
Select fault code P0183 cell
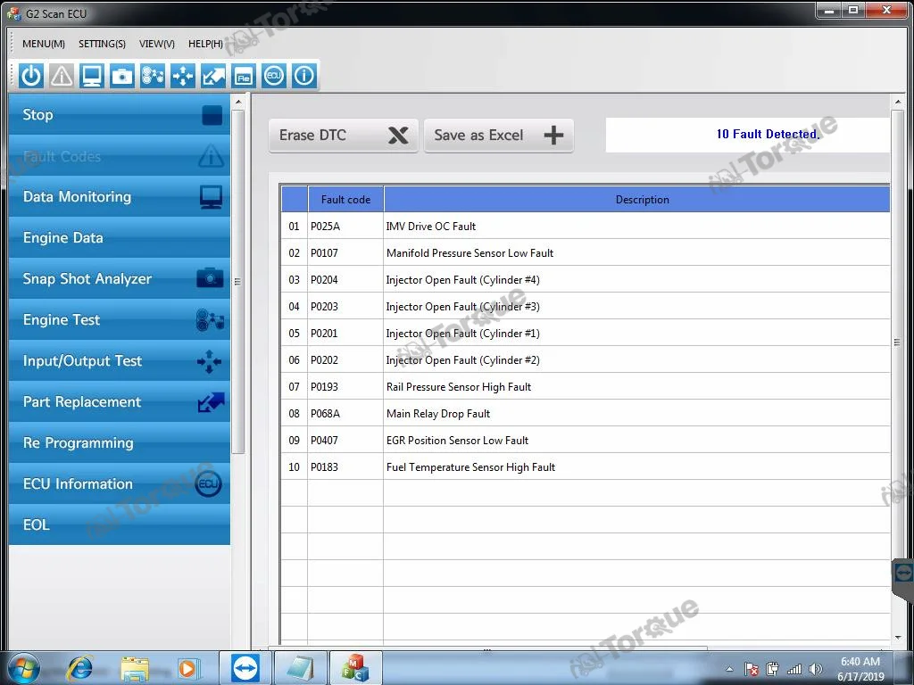[x=345, y=467]
